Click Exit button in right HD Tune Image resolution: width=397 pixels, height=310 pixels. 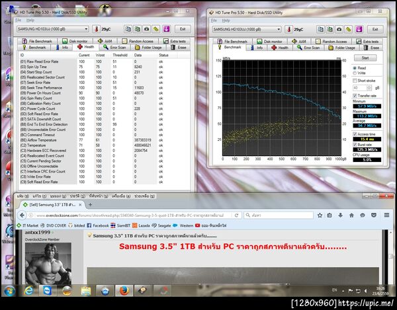point(375,29)
